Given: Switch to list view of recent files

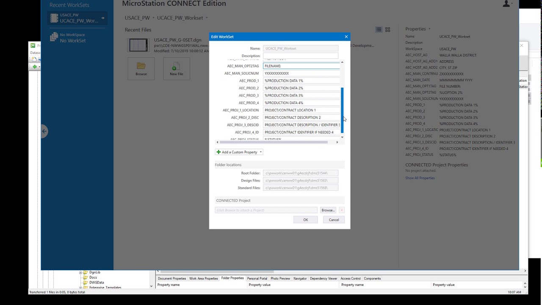Looking at the screenshot, I should [x=379, y=30].
